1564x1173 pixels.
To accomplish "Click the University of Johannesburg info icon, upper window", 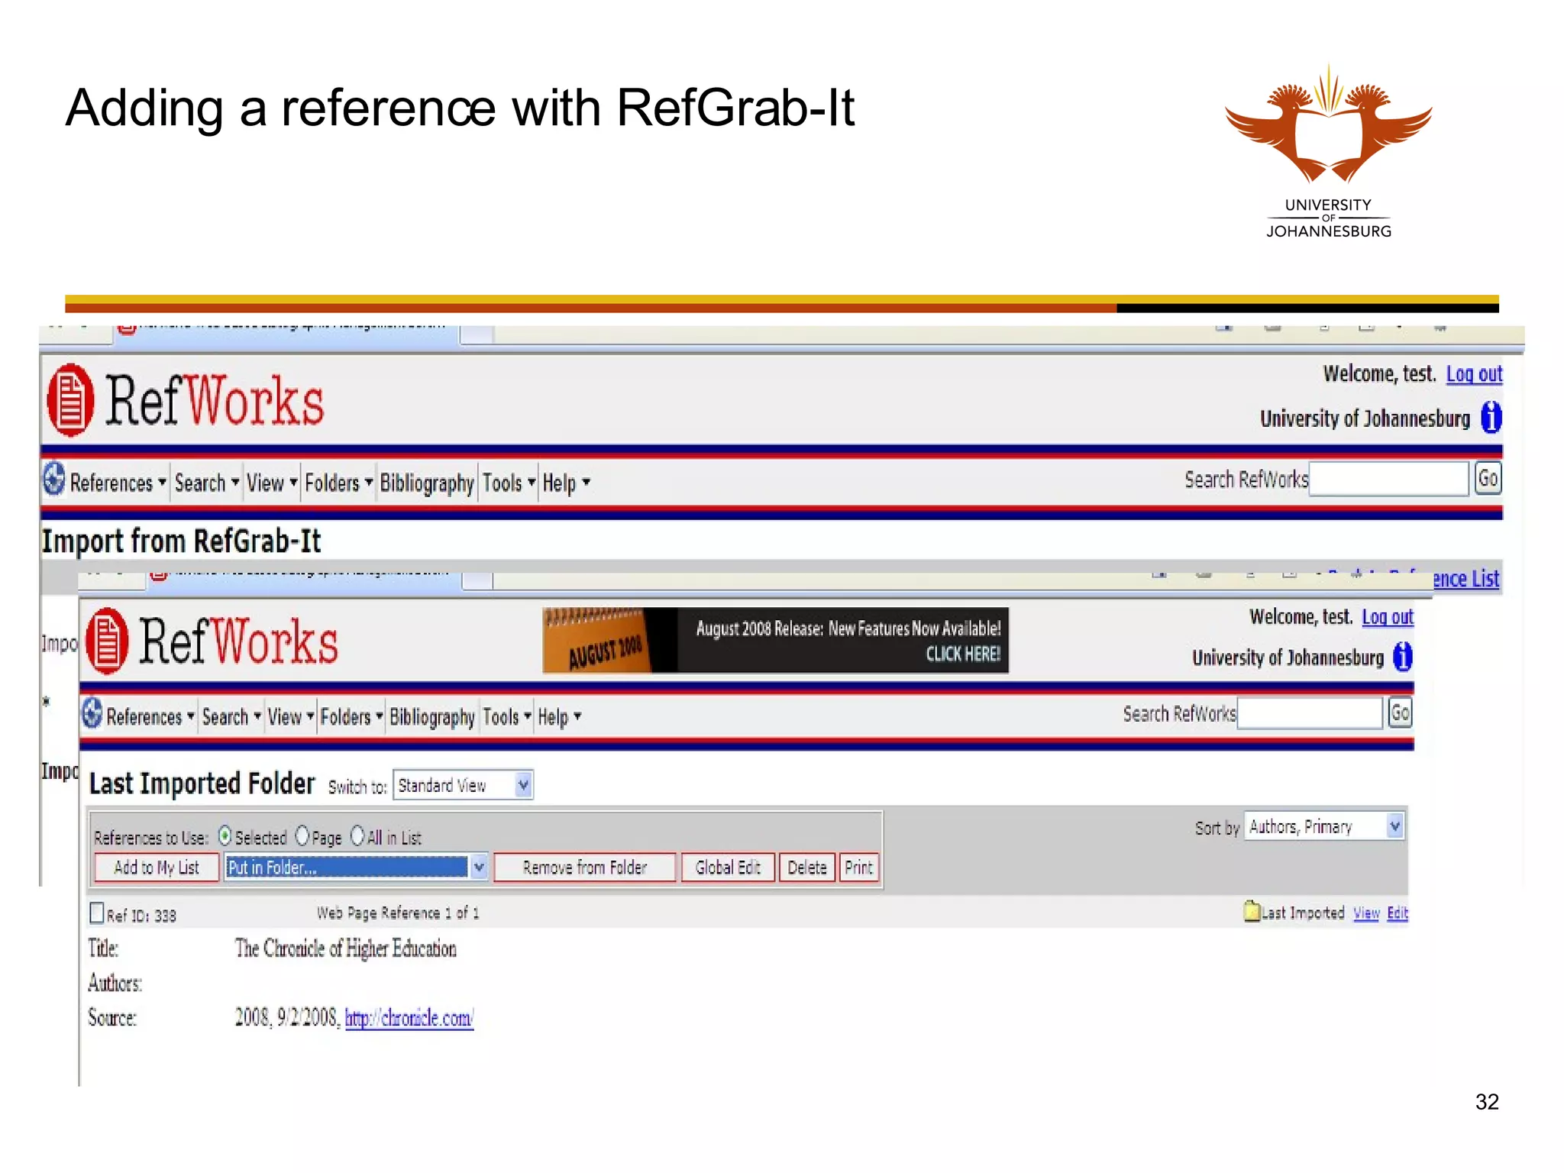I will [x=1491, y=418].
